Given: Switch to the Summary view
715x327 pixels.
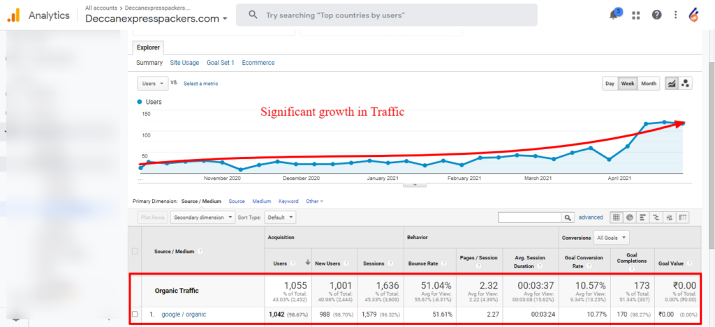Looking at the screenshot, I should (x=149, y=63).
